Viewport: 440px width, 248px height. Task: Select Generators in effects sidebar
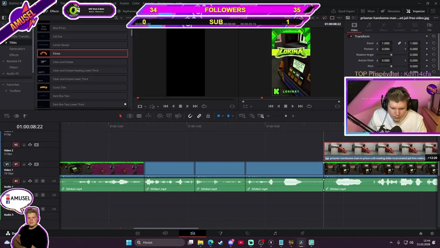17,49
